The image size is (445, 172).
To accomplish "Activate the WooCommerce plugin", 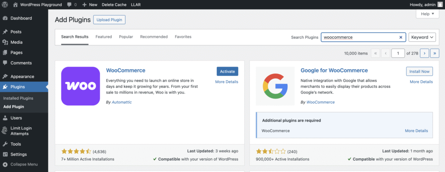I will [227, 71].
